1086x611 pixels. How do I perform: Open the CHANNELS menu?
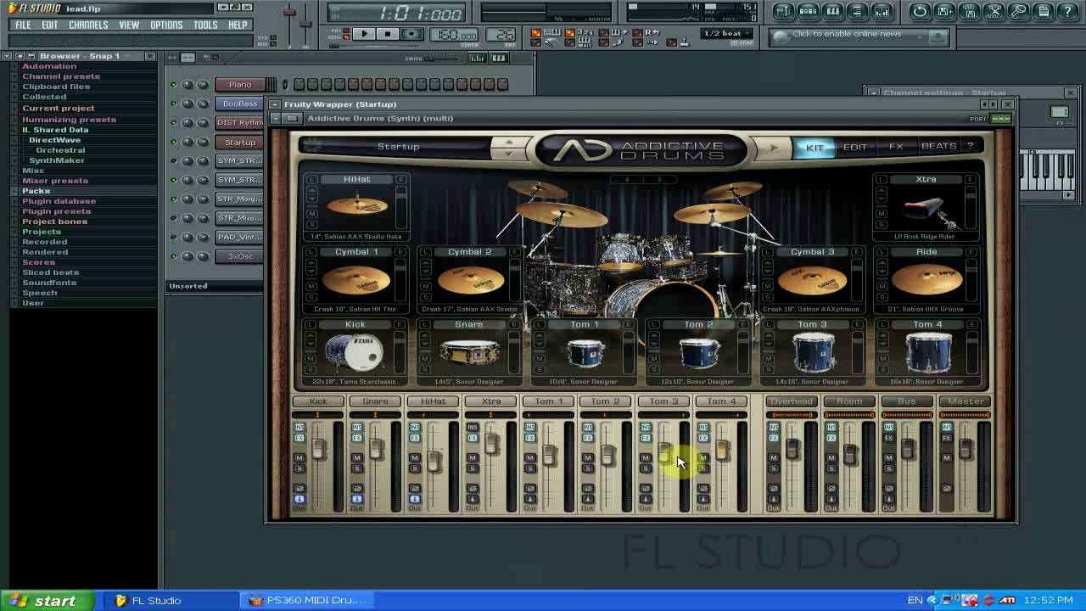88,25
